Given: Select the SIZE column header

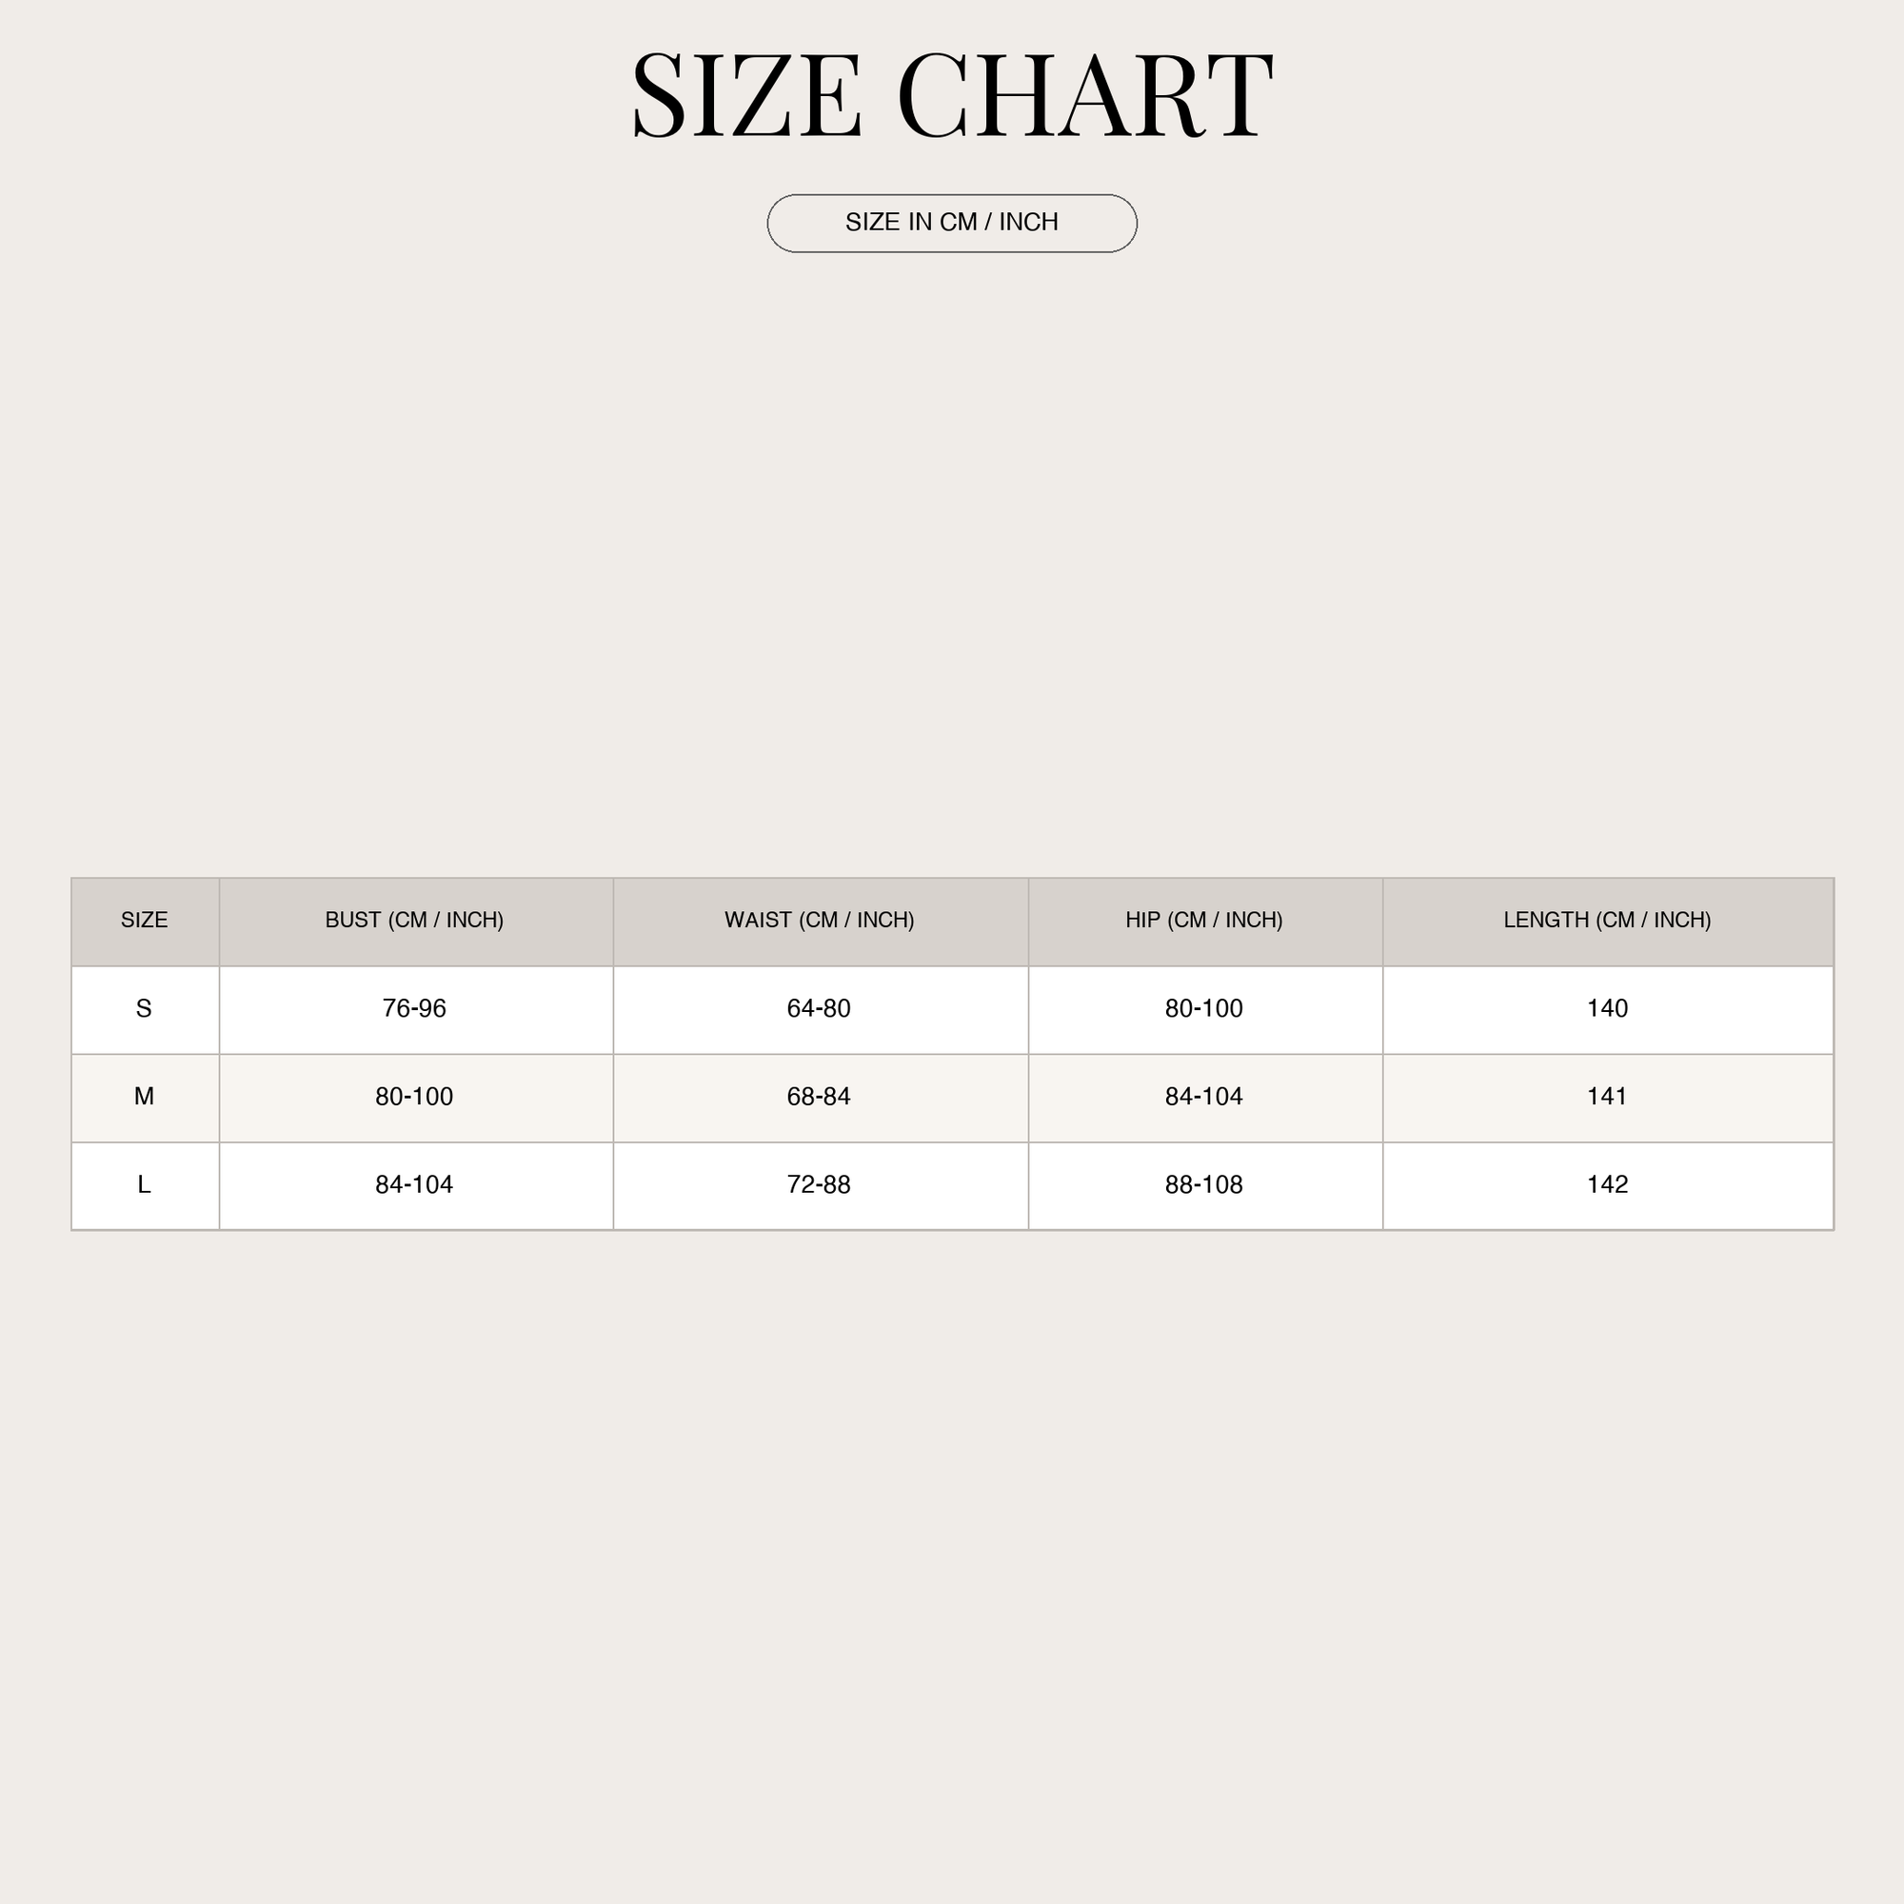Looking at the screenshot, I should 145,921.
